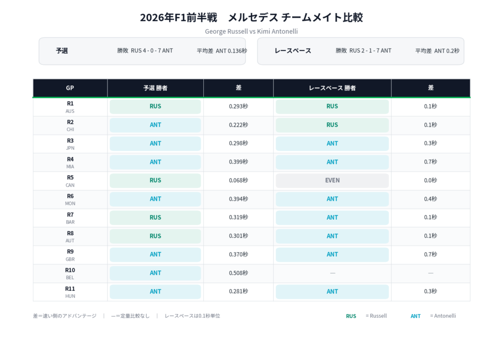
Task: Click 平均差 ANT 0.136秒 text
Action: click(x=222, y=51)
